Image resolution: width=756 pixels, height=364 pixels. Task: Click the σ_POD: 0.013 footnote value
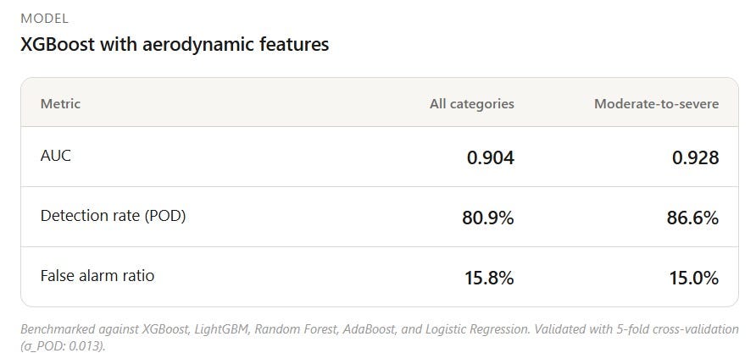[x=62, y=346]
